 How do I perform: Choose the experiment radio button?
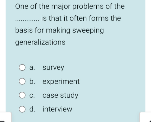[x=22, y=81]
